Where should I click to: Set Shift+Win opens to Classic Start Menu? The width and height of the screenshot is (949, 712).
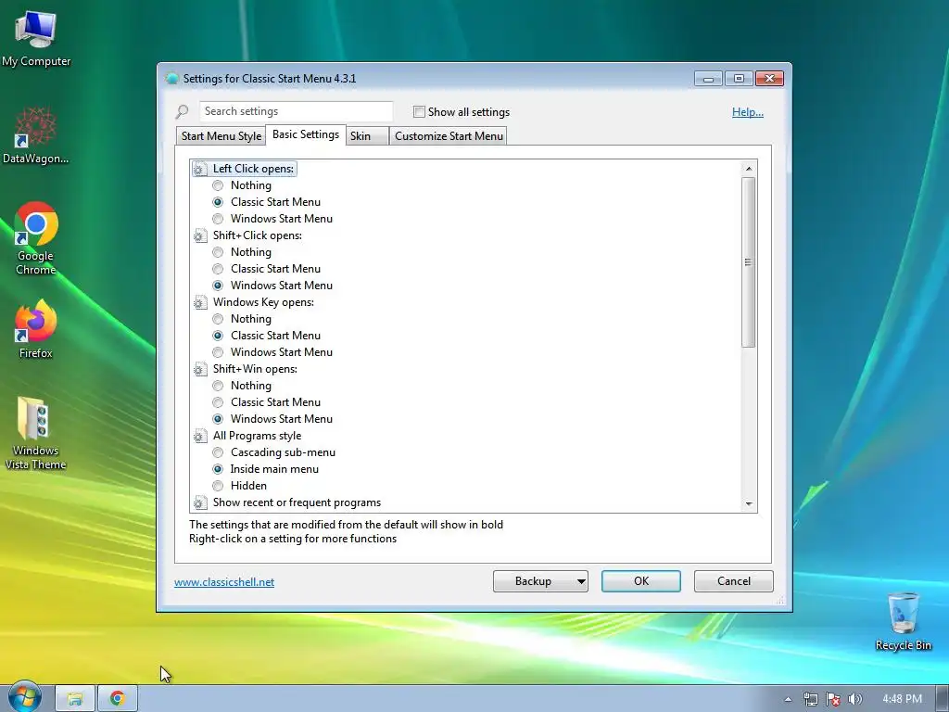pyautogui.click(x=218, y=402)
